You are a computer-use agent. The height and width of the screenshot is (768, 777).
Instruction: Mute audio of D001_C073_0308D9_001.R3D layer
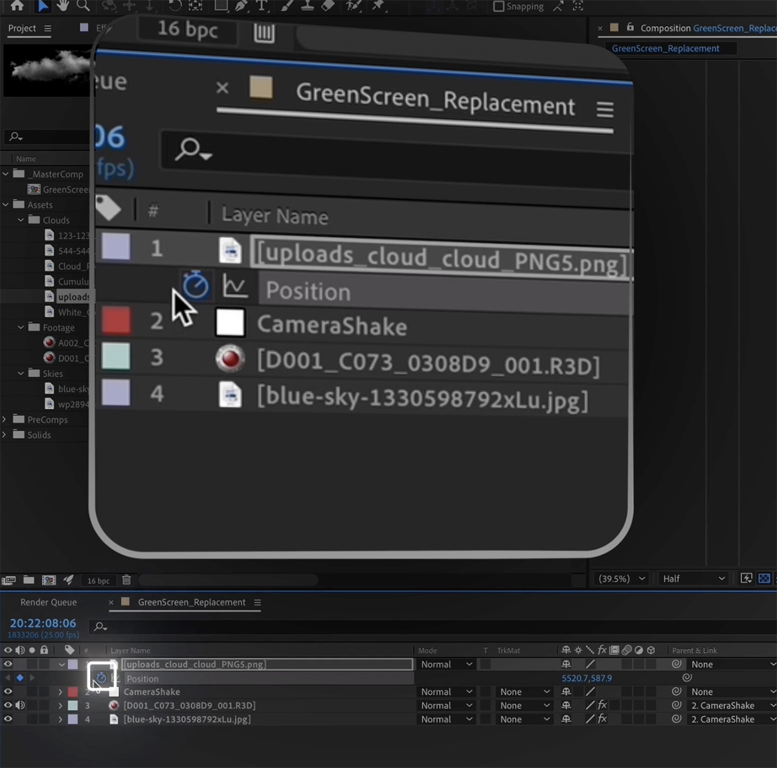tap(20, 705)
